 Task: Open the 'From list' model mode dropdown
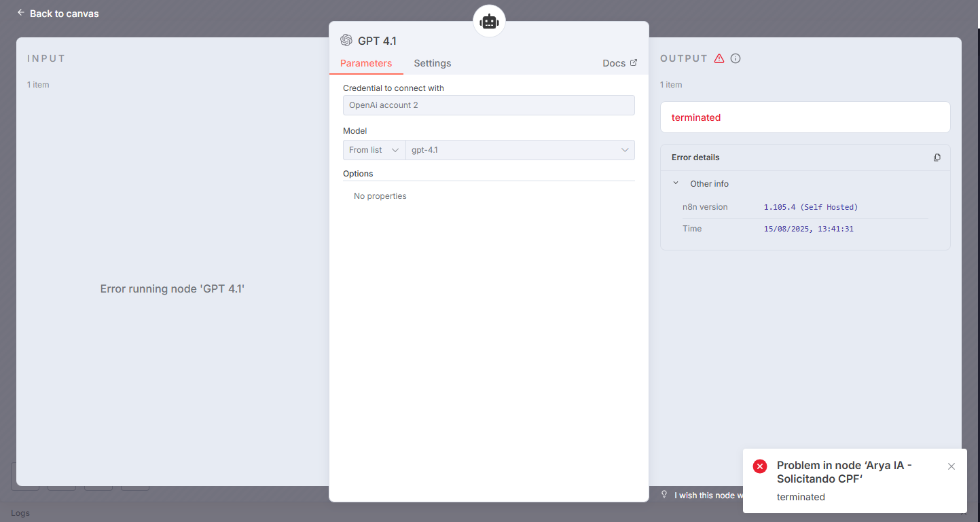point(374,150)
